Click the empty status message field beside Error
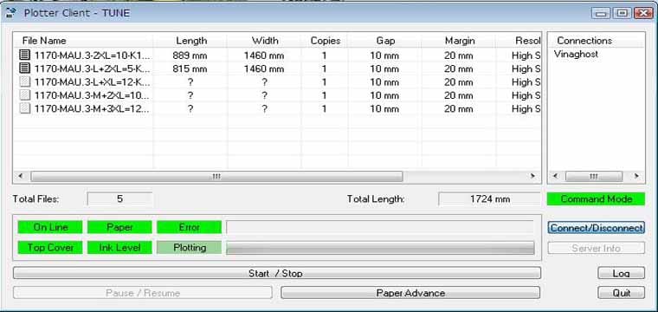This screenshot has height=312, width=658. pos(380,227)
